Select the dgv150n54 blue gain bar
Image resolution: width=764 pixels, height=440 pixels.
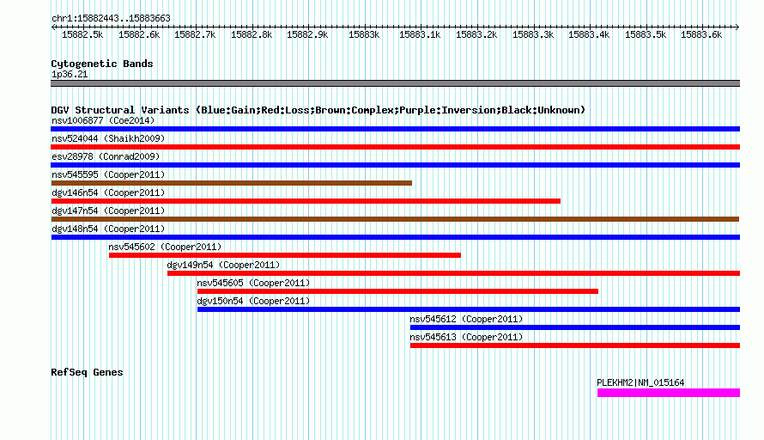click(468, 309)
